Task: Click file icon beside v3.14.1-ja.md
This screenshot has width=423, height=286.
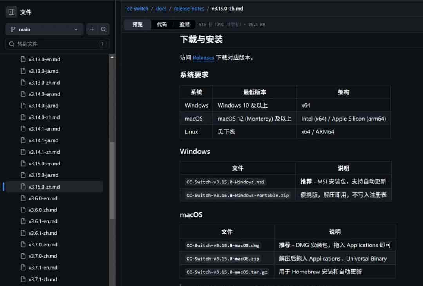Action: (x=23, y=140)
